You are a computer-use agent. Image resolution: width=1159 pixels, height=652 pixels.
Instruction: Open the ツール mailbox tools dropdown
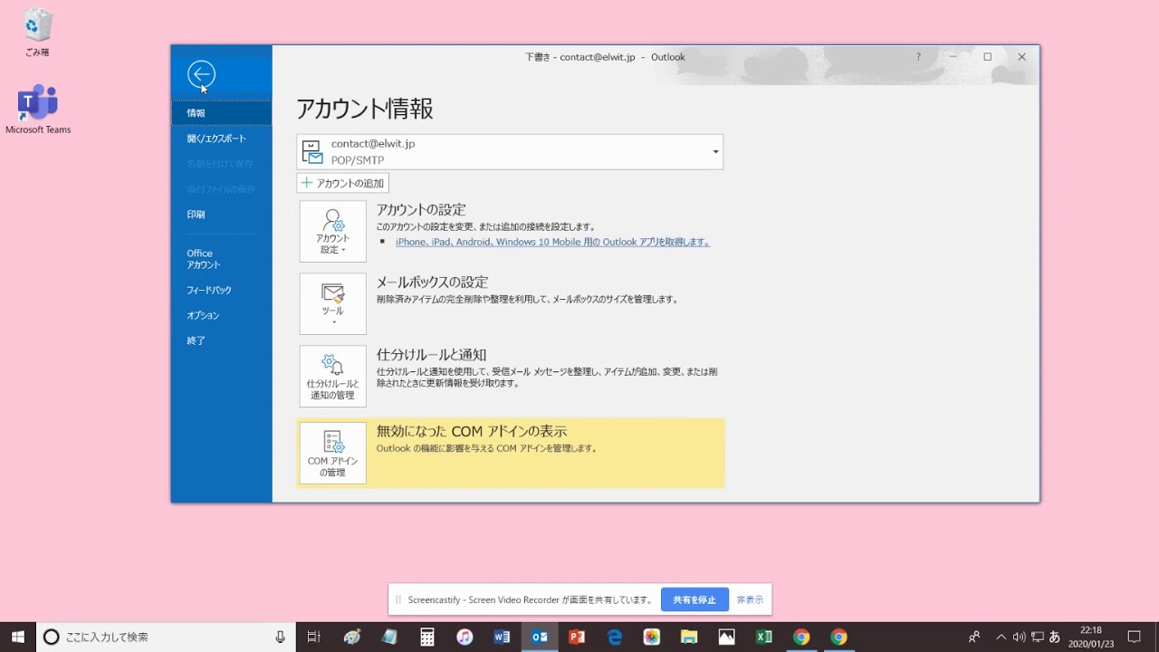click(333, 304)
